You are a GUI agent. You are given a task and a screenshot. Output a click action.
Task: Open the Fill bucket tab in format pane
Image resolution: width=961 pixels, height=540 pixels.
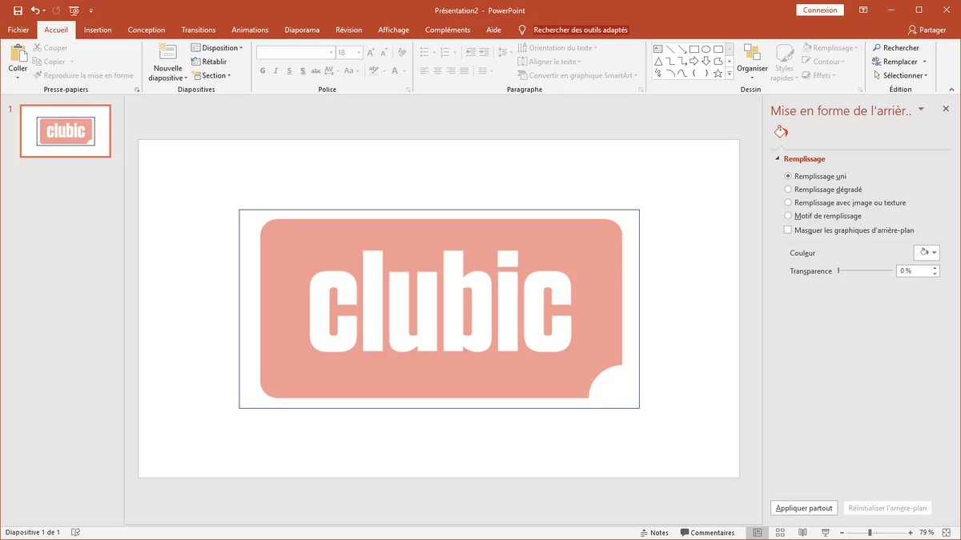point(781,132)
